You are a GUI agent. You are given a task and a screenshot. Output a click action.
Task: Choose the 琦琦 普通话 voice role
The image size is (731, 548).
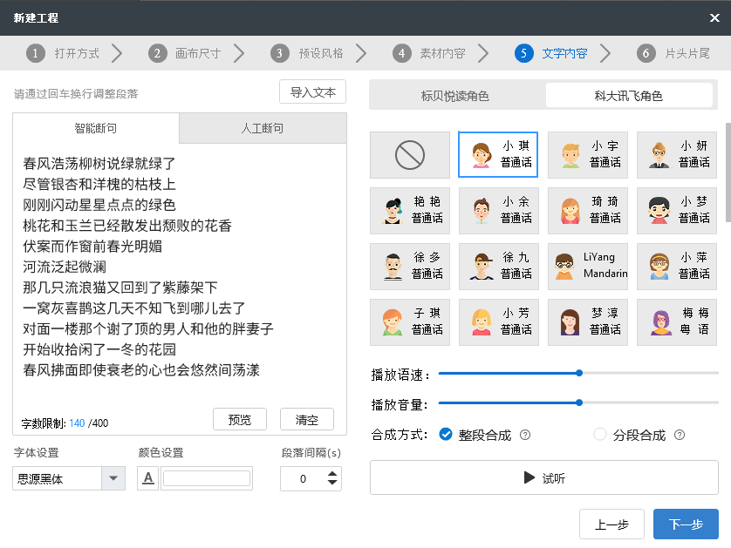click(587, 211)
